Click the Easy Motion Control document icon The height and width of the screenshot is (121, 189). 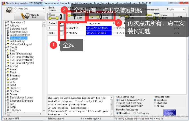pyautogui.click(x=8, y=97)
